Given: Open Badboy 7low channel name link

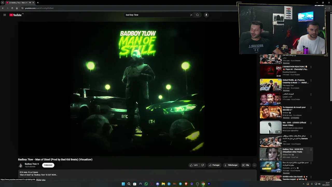Looking at the screenshot, I should click(x=31, y=164).
